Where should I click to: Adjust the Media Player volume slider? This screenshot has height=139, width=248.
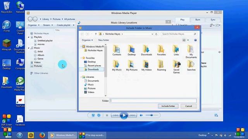(152, 115)
